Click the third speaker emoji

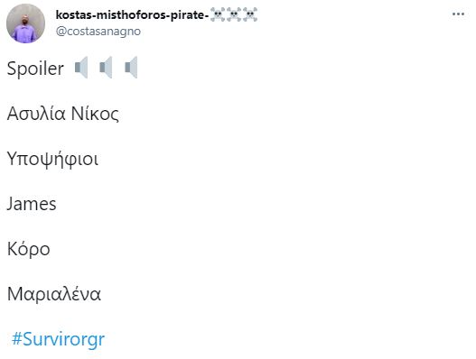pos(131,68)
